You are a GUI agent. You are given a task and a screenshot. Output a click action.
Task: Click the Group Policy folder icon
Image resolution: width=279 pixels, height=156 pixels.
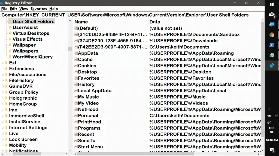pos(6,92)
